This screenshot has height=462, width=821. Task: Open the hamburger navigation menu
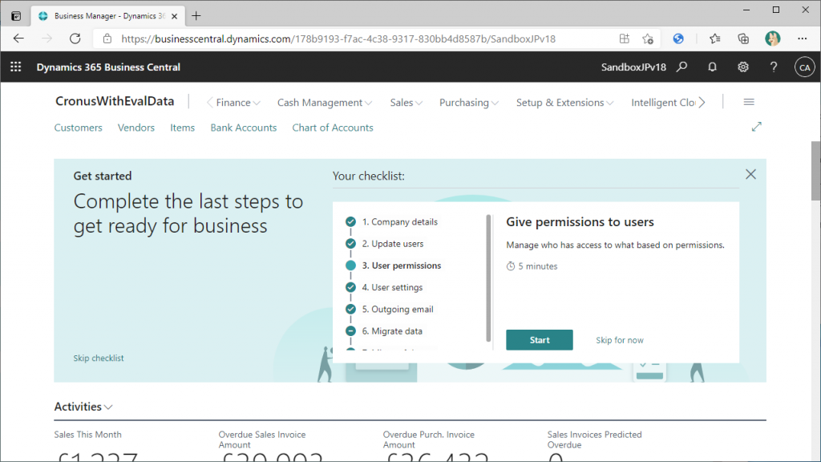coord(750,102)
